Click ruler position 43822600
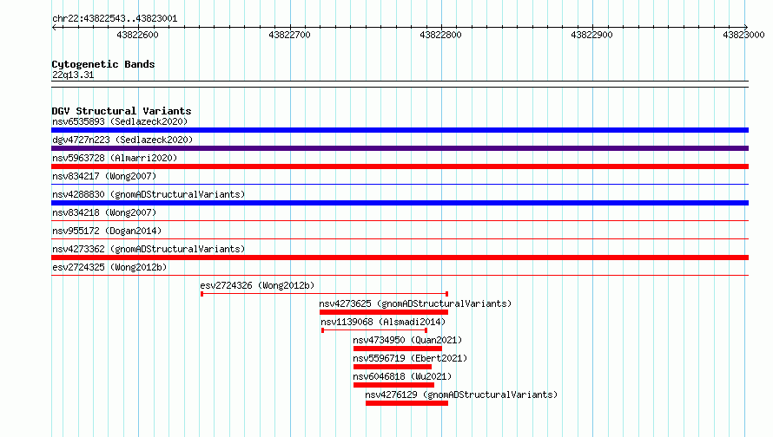Screen dimensions: 773x437 (x=137, y=35)
